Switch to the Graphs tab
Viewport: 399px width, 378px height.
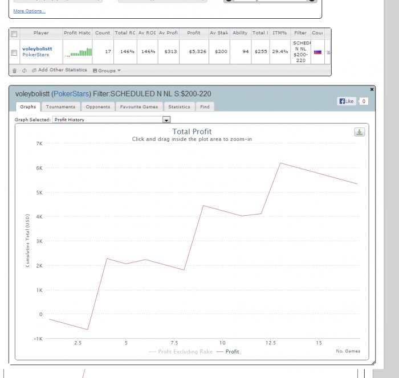point(28,107)
